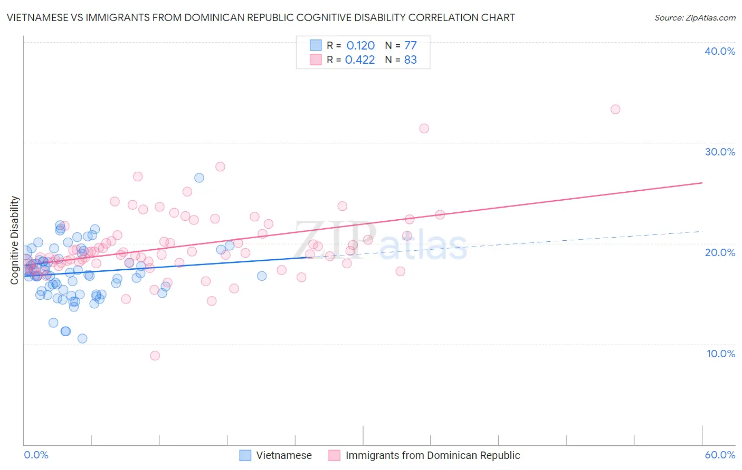The width and height of the screenshot is (742, 470).
Task: Open the ZipAtlas.com source link
Action: click(695, 17)
